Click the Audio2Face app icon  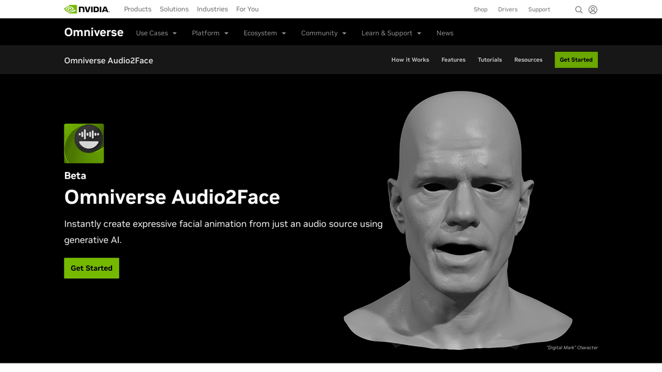(84, 144)
